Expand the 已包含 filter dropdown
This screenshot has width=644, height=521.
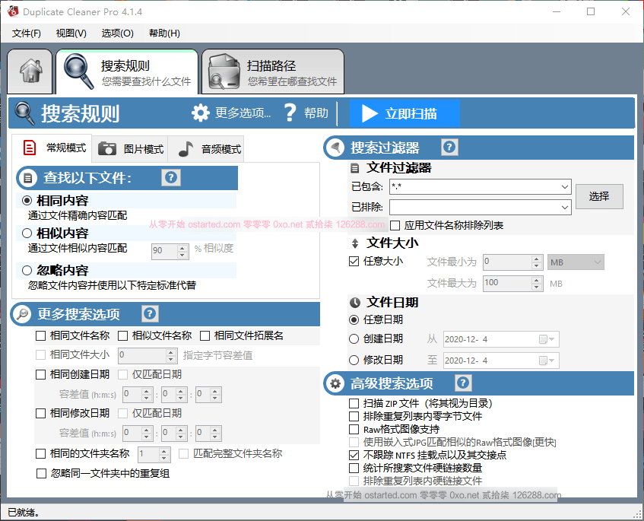click(565, 187)
